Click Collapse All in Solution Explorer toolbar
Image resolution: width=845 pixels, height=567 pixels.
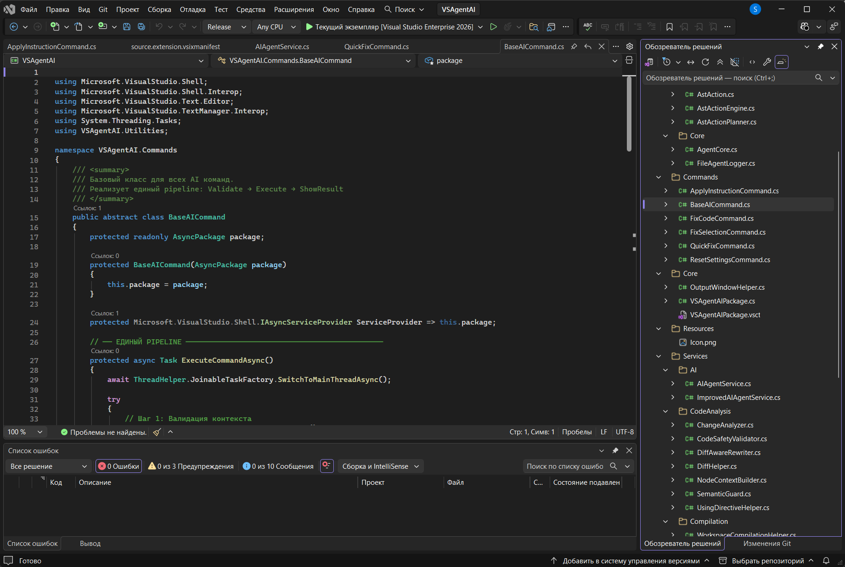point(720,62)
